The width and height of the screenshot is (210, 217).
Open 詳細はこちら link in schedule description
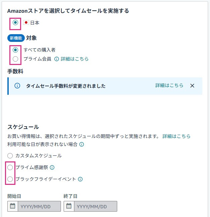(x=177, y=136)
